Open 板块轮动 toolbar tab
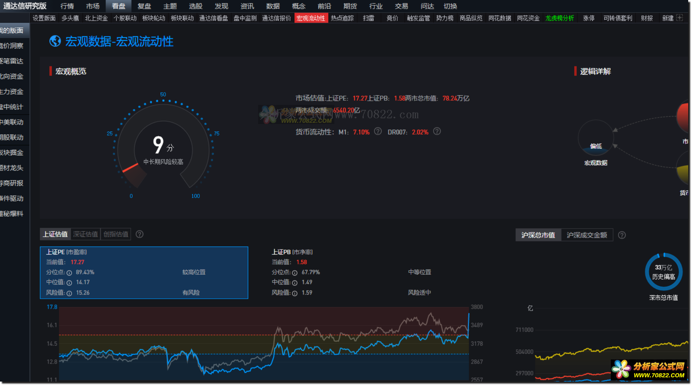Screen dimensions: 692x385 pyautogui.click(x=154, y=18)
